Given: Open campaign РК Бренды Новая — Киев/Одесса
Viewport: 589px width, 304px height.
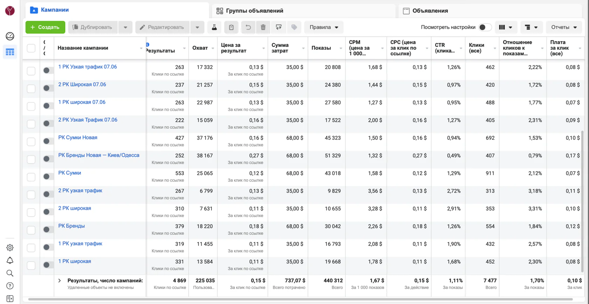Looking at the screenshot, I should click(99, 155).
